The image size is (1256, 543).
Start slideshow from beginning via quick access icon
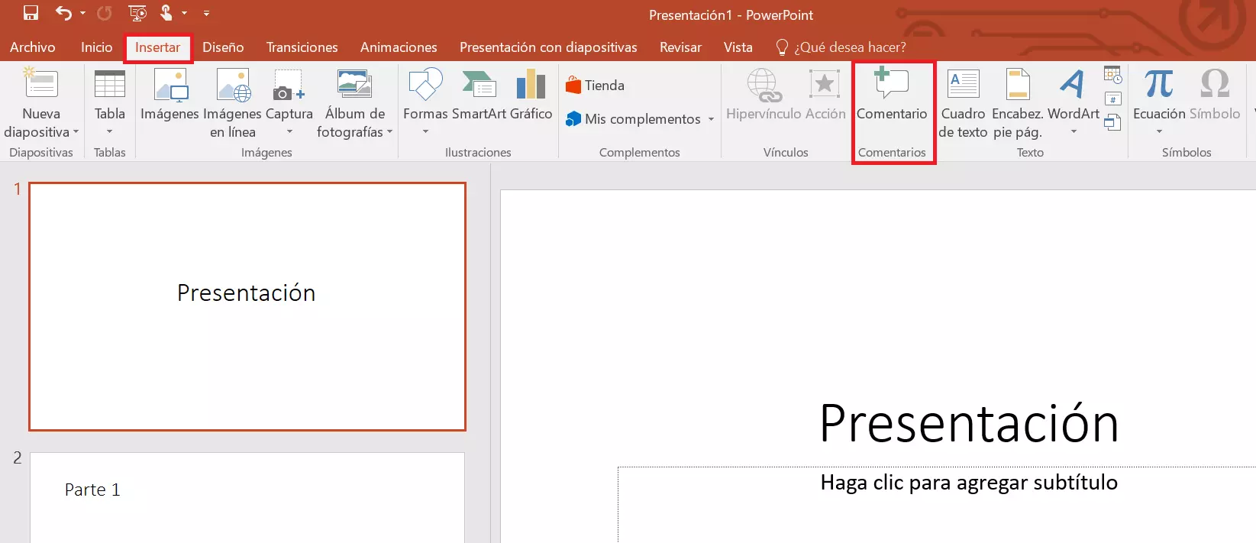[137, 13]
